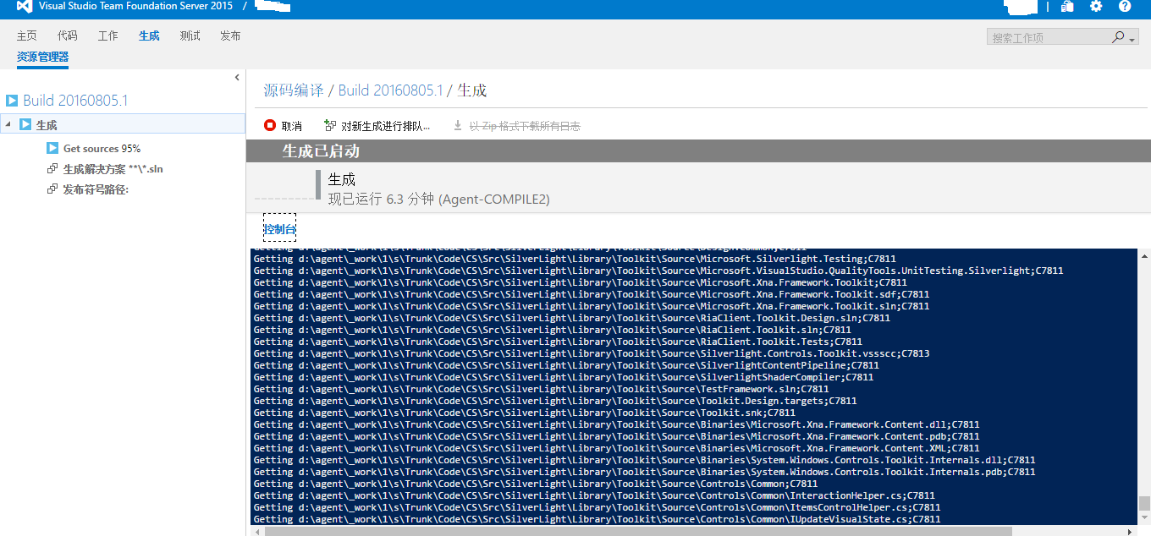Select the 生成 tree node
The height and width of the screenshot is (536, 1151).
[x=47, y=124]
